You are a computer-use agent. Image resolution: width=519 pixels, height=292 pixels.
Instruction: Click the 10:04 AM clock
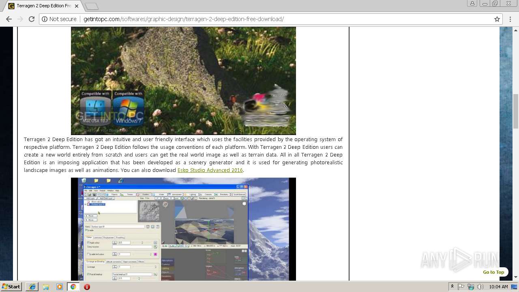(x=498, y=287)
